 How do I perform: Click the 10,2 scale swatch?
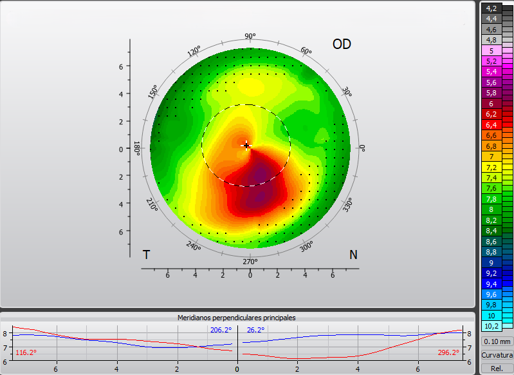click(x=491, y=326)
